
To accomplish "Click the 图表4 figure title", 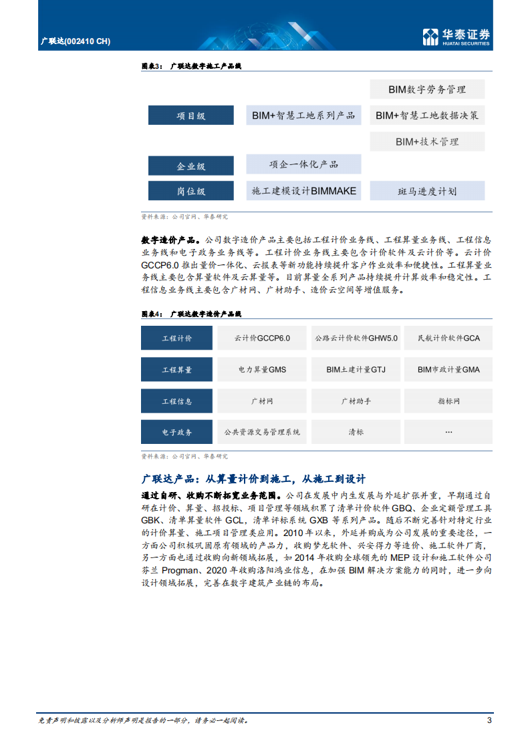I will pos(191,314).
